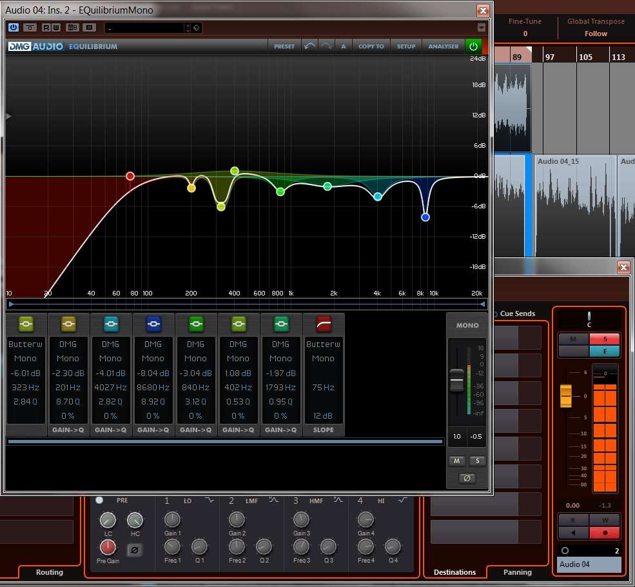Click the A state button

(344, 46)
